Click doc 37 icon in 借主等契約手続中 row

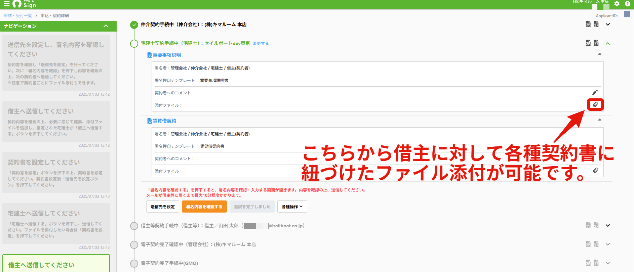point(596,225)
